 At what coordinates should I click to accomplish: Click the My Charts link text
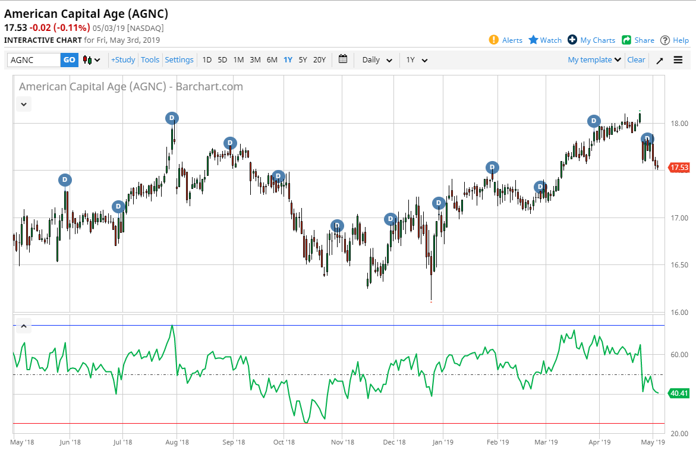coord(597,40)
